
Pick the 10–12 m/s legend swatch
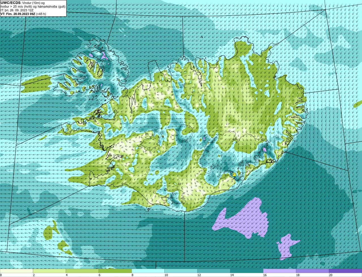181,271
